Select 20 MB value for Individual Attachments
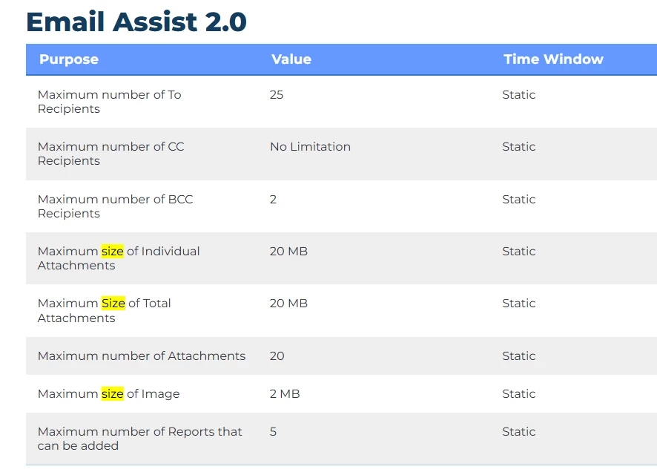This screenshot has height=475, width=657. (288, 251)
